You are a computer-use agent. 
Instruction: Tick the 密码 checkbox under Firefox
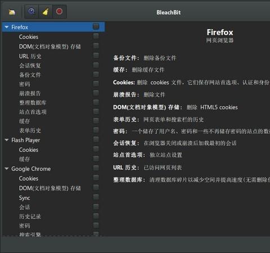coord(96,84)
